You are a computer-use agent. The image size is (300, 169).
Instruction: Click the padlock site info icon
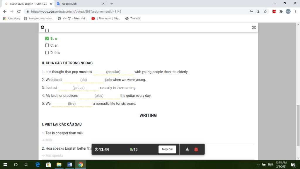coord(28,11)
